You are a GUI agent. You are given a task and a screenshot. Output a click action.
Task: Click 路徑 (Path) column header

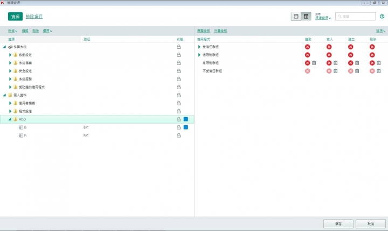pos(87,39)
